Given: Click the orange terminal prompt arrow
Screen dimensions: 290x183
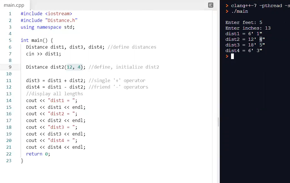Looking at the screenshot, I should click(x=227, y=56).
